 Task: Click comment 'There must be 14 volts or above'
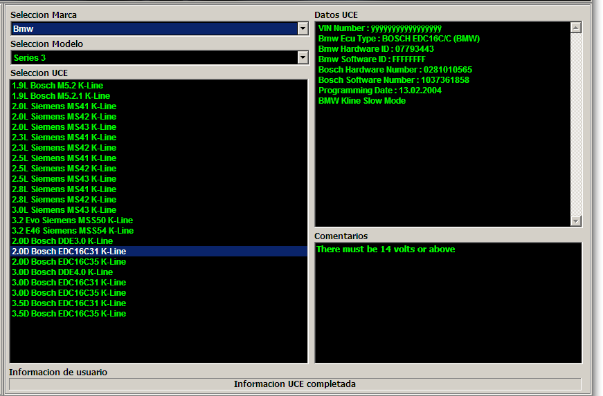tap(386, 249)
